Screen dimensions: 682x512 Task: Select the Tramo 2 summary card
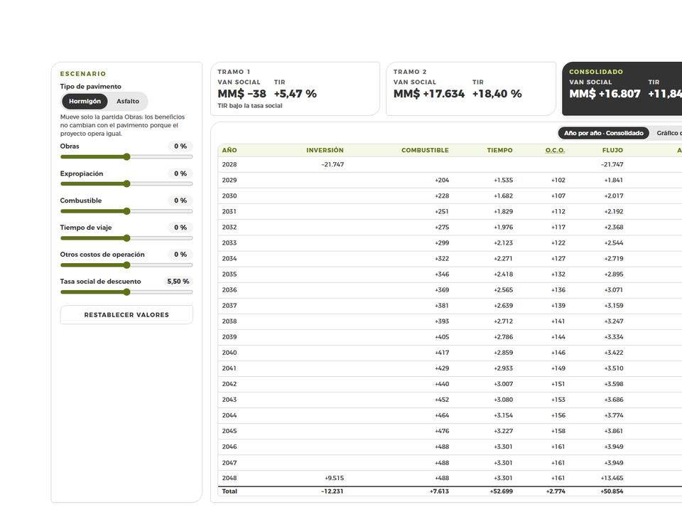coord(471,89)
